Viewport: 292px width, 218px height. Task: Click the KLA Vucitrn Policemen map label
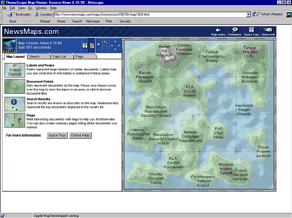point(173,163)
